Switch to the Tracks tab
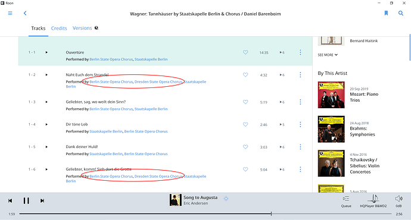 click(38, 29)
